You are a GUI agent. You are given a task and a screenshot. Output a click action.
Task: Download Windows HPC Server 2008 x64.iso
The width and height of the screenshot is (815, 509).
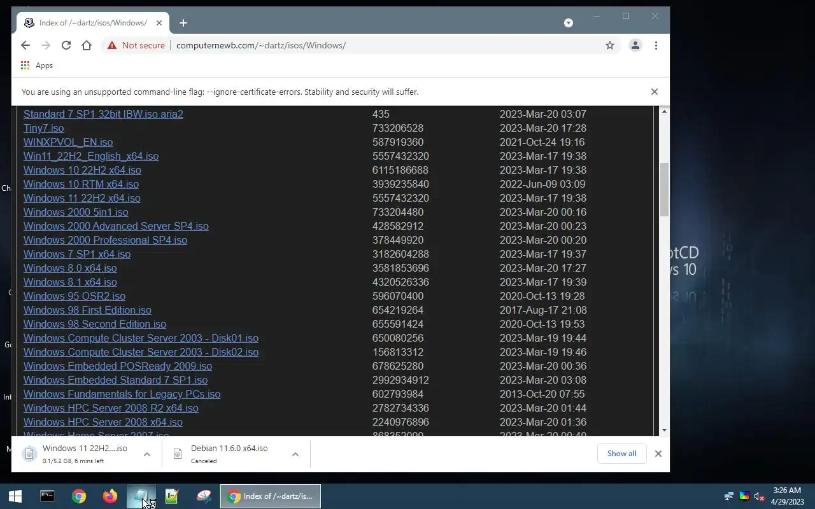coord(103,422)
